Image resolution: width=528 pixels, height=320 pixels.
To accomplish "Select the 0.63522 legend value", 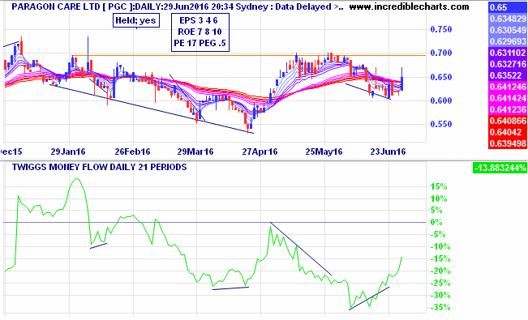I will tap(508, 75).
